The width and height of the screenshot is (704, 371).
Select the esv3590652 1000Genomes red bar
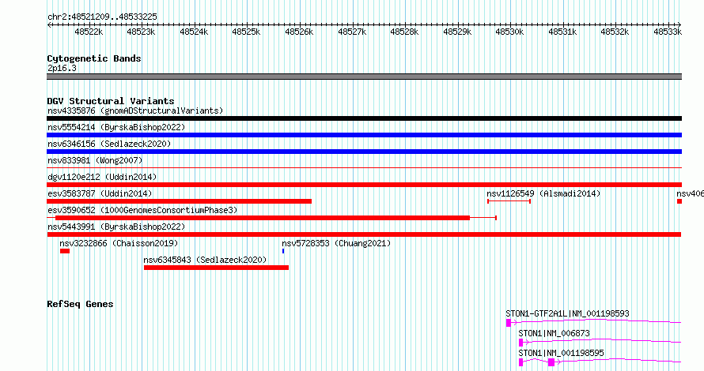(271, 218)
